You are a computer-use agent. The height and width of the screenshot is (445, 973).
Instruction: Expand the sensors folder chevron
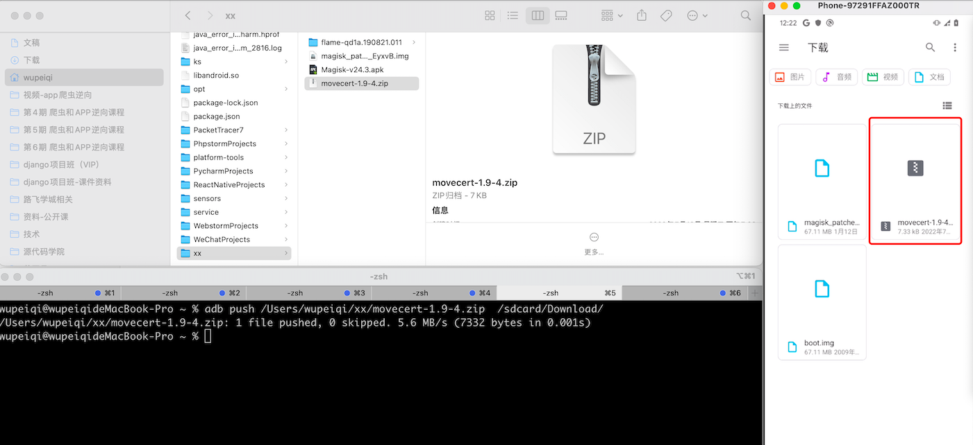286,198
